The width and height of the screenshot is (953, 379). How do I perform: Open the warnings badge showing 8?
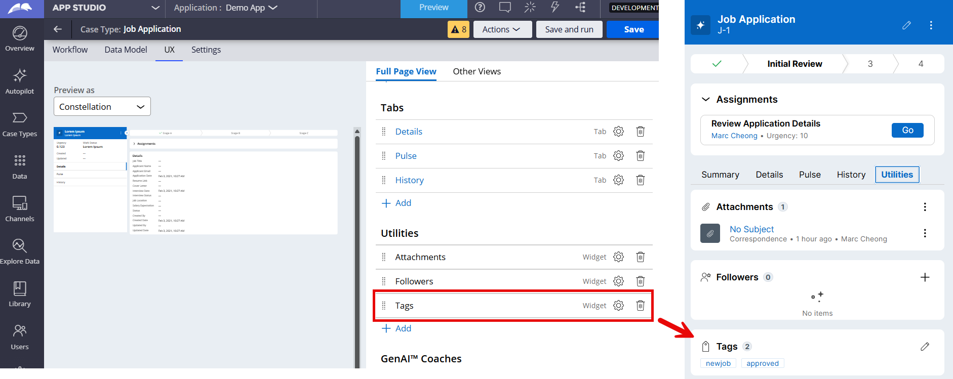coord(459,29)
